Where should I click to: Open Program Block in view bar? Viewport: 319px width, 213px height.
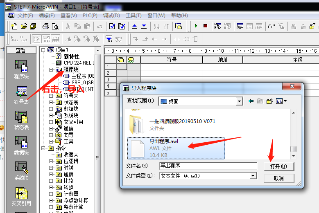(21, 70)
